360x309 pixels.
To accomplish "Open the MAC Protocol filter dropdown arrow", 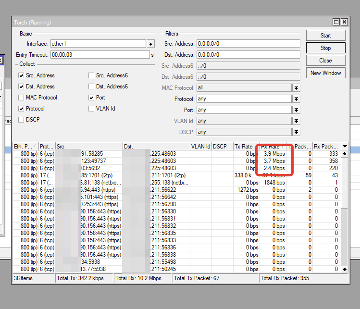I will click(x=296, y=87).
